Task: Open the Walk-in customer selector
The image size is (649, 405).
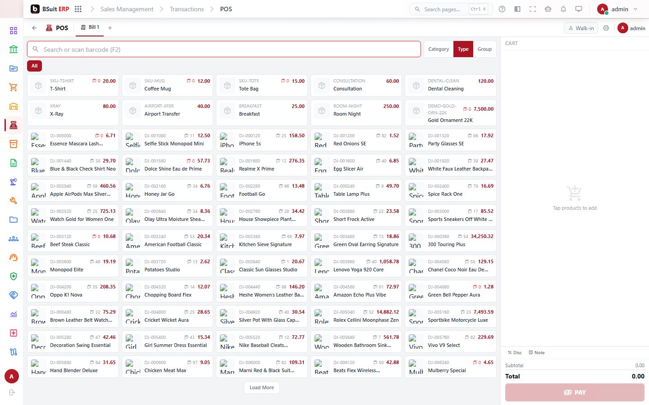Action: [581, 28]
